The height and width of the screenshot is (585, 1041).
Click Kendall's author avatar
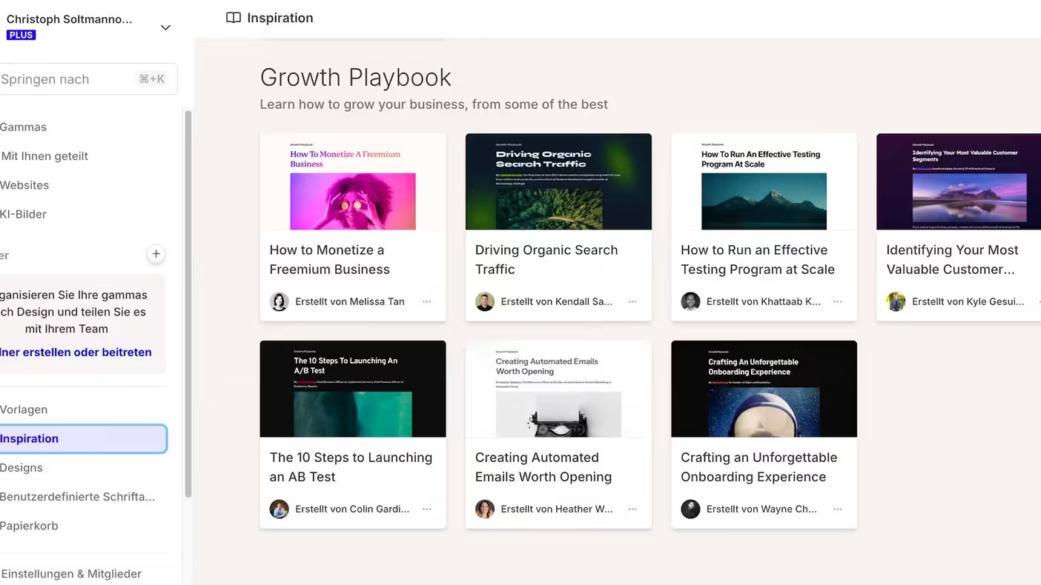pos(485,301)
